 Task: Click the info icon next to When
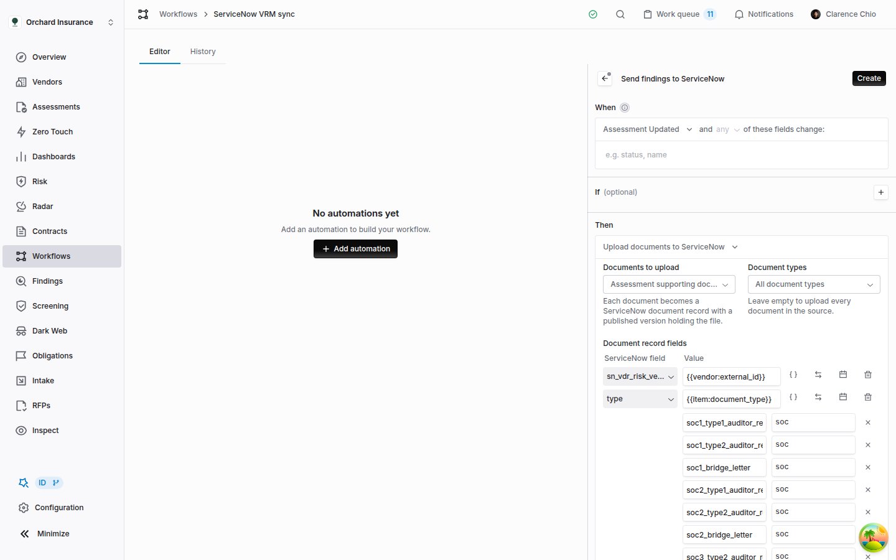tap(625, 108)
